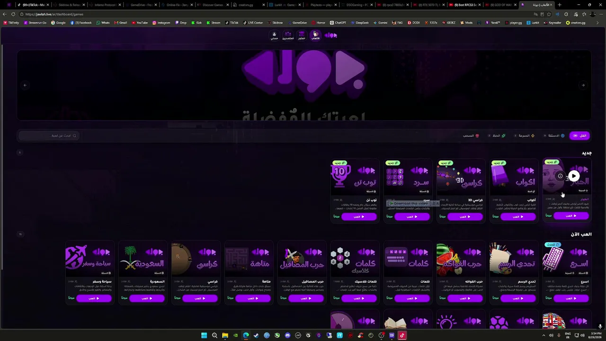Viewport: 606px width, 341px height.
Task: Open the DeepSeek bookmark
Action: tap(360, 23)
